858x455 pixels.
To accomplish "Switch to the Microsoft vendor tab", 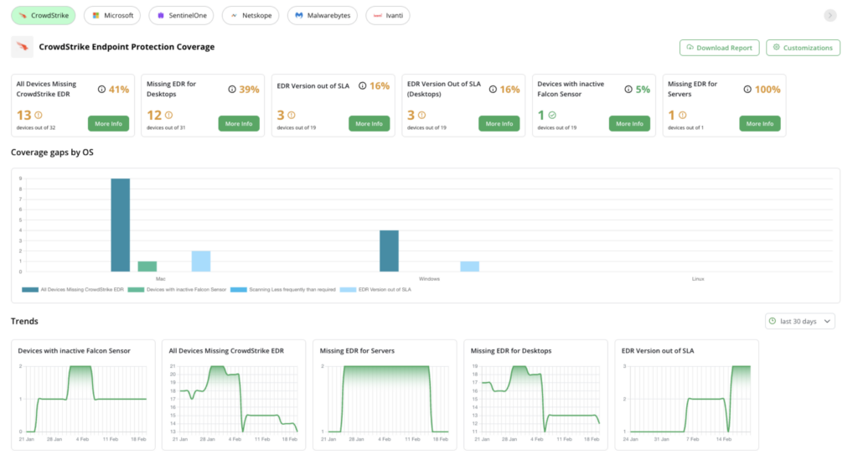I will click(112, 15).
